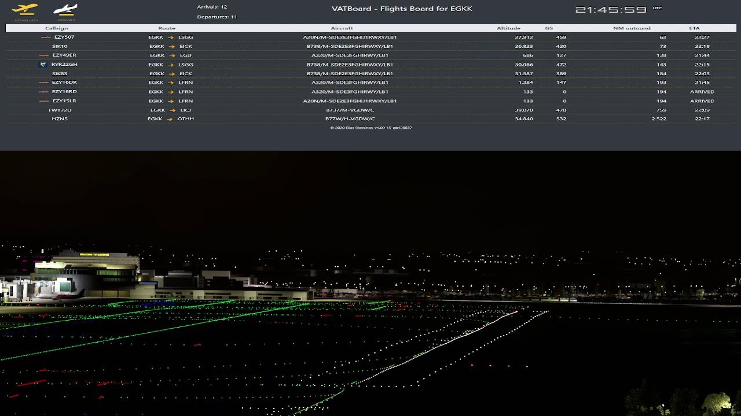Click the GS column header
This screenshot has width=741, height=416.
pos(549,28)
